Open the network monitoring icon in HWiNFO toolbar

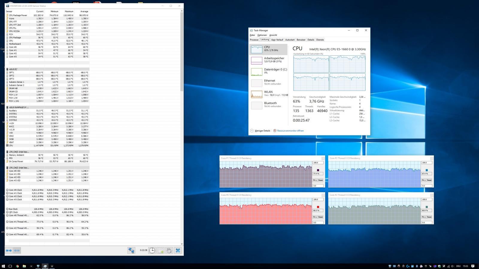[x=131, y=250]
